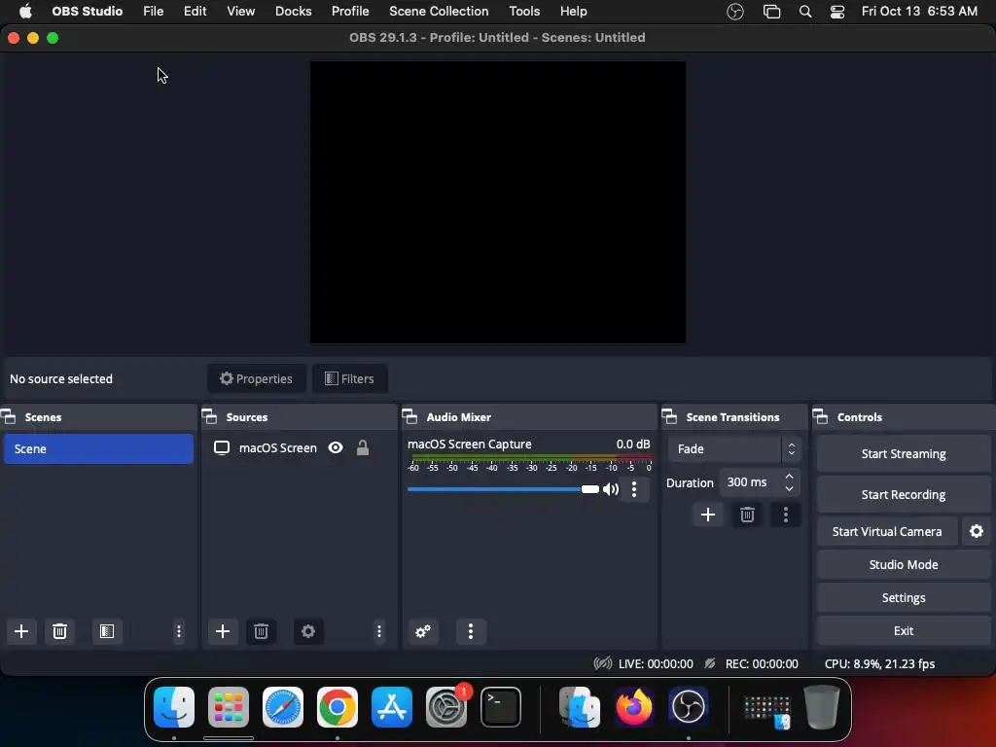Open OBS Settings button
This screenshot has height=747, width=996.
[904, 598]
